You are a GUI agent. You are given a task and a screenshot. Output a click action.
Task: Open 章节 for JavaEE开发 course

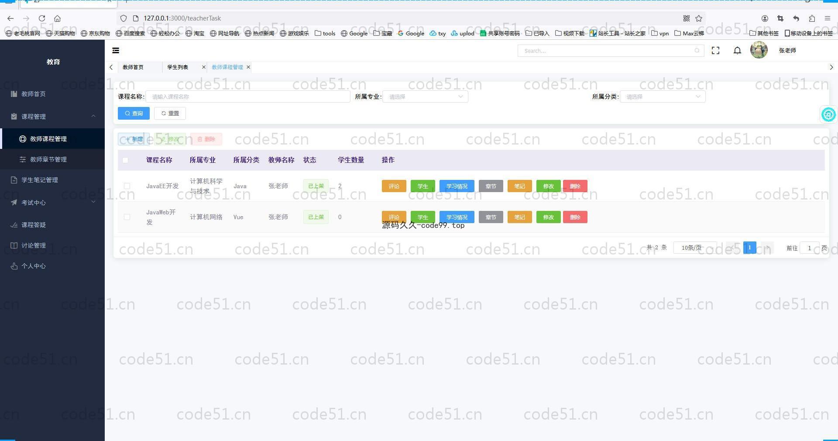pos(491,186)
